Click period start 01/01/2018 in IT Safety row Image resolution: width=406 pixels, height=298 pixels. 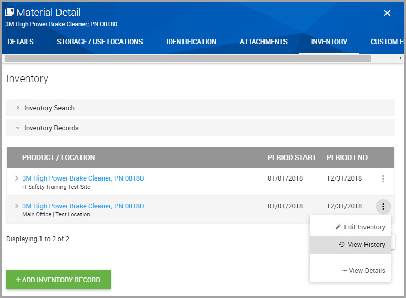pos(286,178)
